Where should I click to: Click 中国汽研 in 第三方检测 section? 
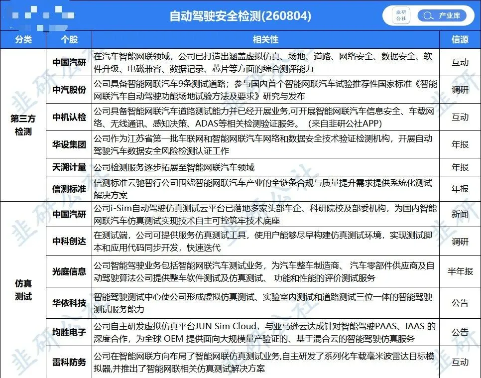tap(69, 63)
